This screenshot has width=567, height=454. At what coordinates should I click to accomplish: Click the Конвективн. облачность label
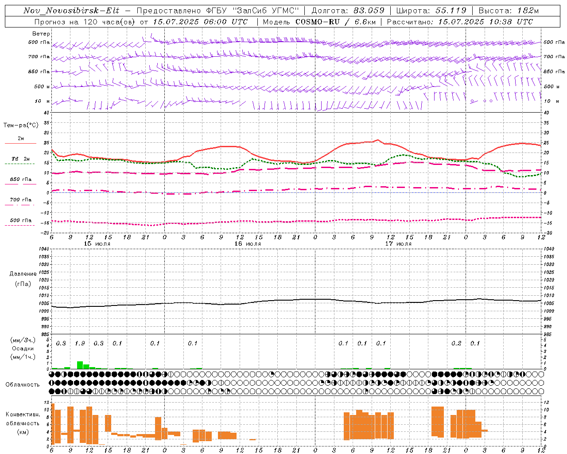pos(23,419)
